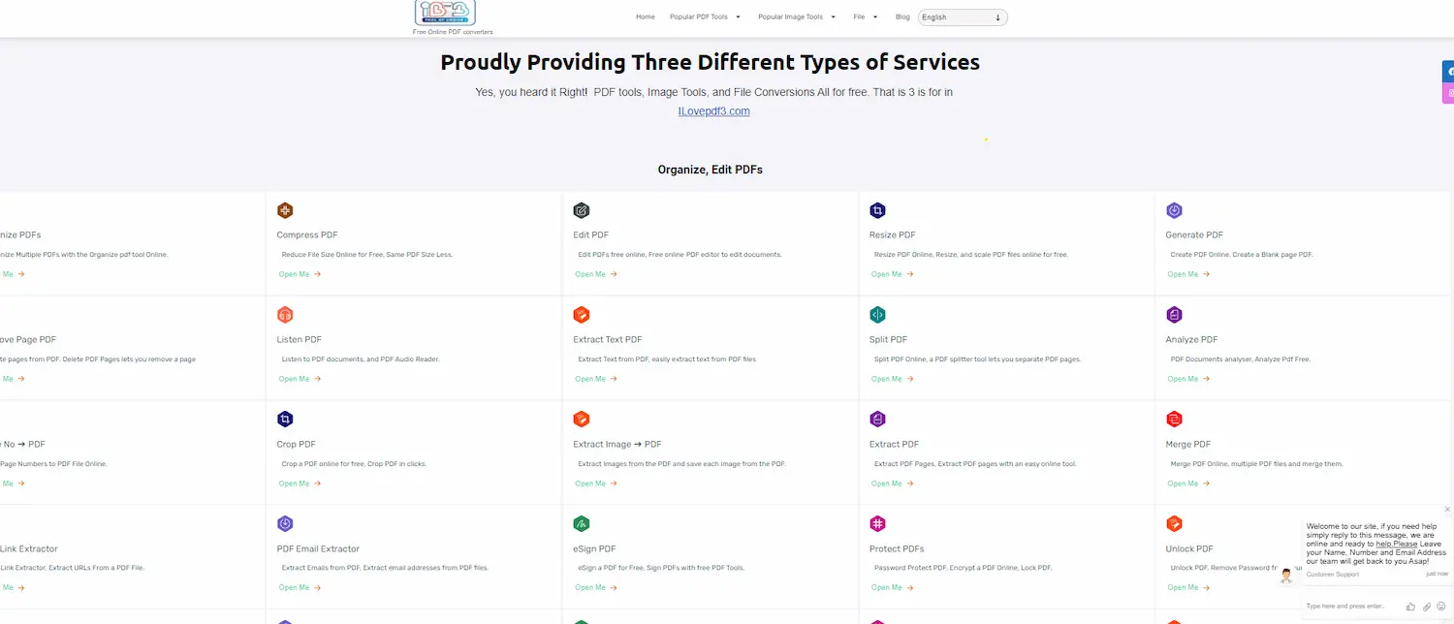Follow the ILovepdf3.com link
The image size is (1454, 624).
714,111
